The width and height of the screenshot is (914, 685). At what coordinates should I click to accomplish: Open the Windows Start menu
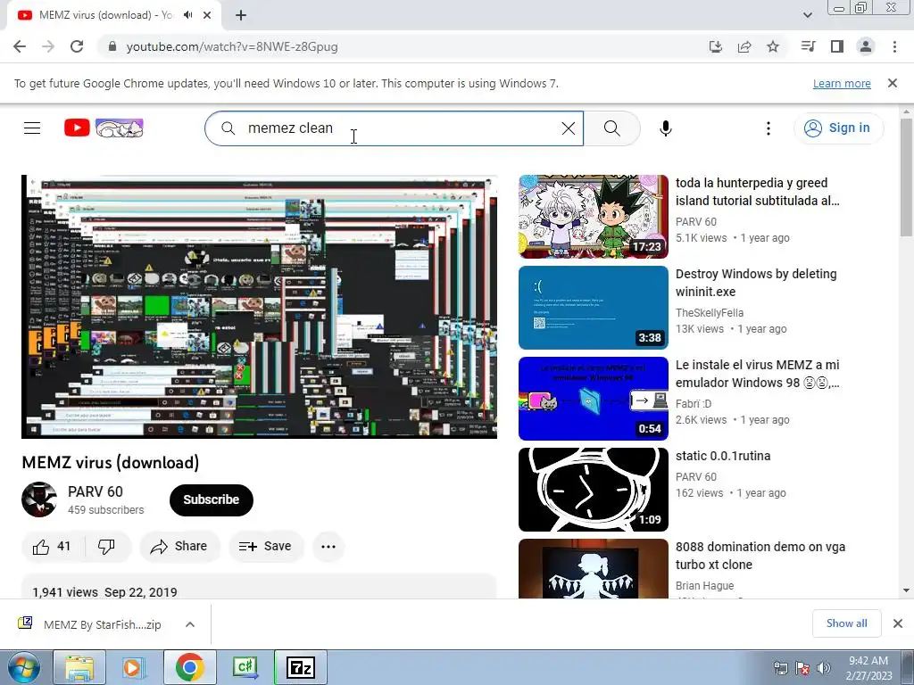pyautogui.click(x=22, y=667)
